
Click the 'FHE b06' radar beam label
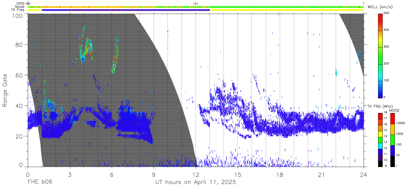coord(40,182)
